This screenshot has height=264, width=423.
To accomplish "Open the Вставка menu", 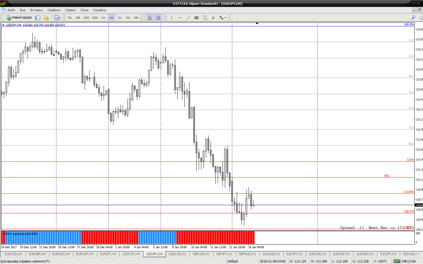I will click(36, 10).
